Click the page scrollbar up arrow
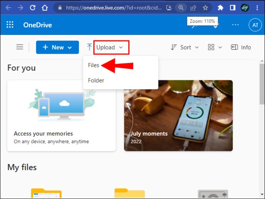The image size is (265, 199). tap(262, 61)
